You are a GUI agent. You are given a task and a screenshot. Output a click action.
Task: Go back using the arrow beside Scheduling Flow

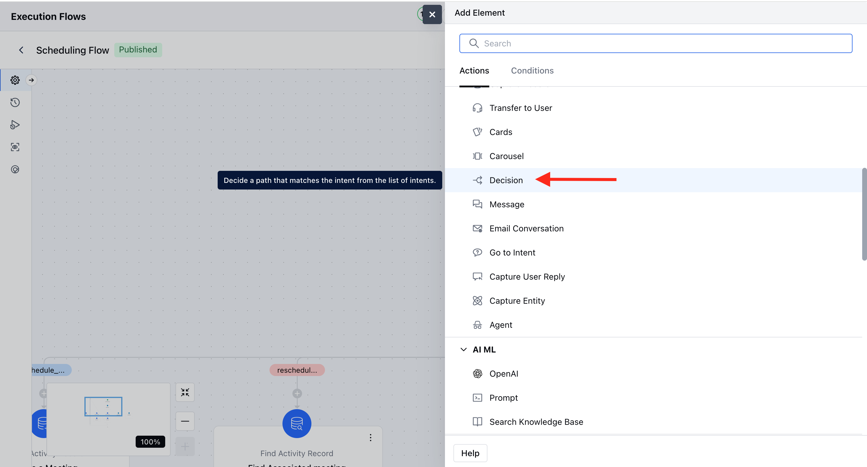coord(21,50)
